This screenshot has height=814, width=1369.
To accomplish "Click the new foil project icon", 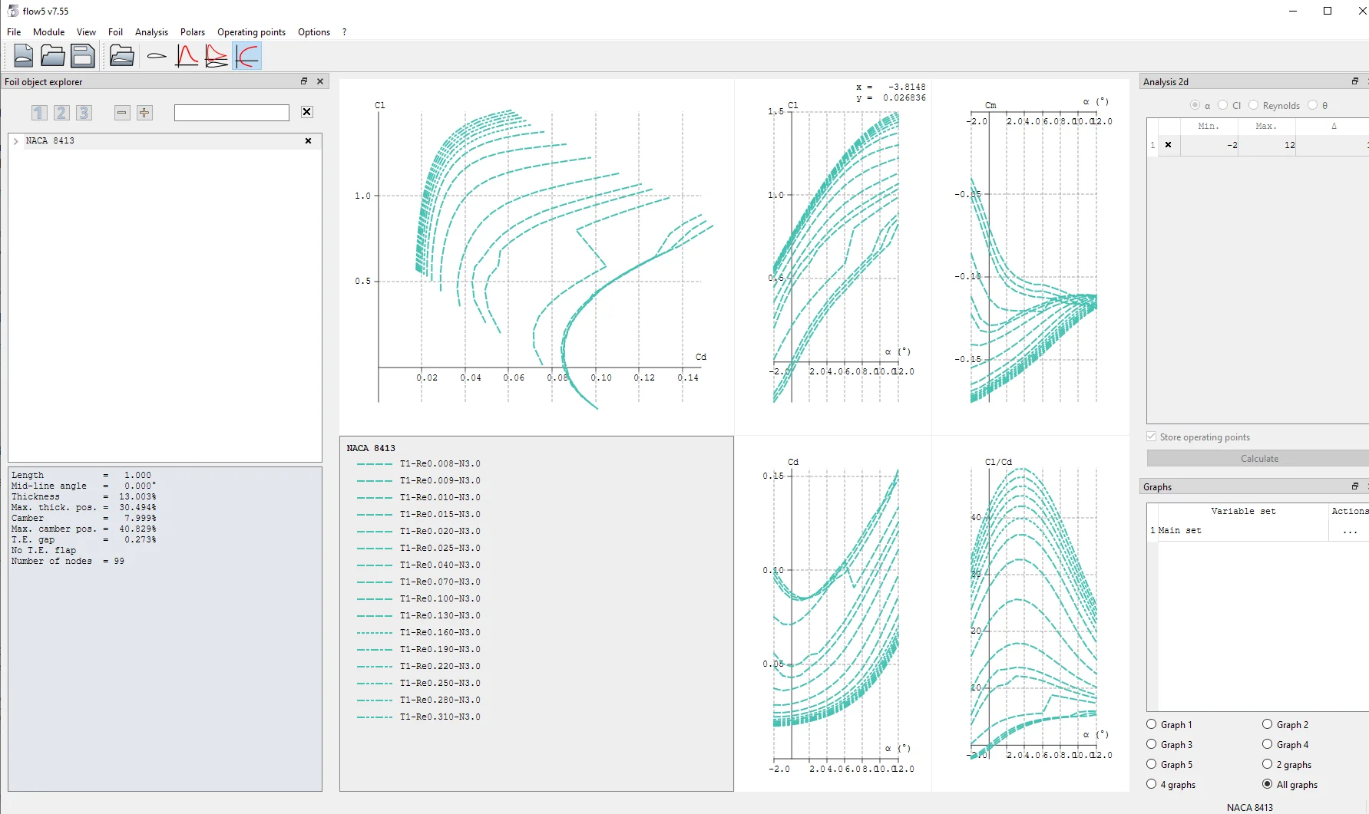I will point(24,56).
